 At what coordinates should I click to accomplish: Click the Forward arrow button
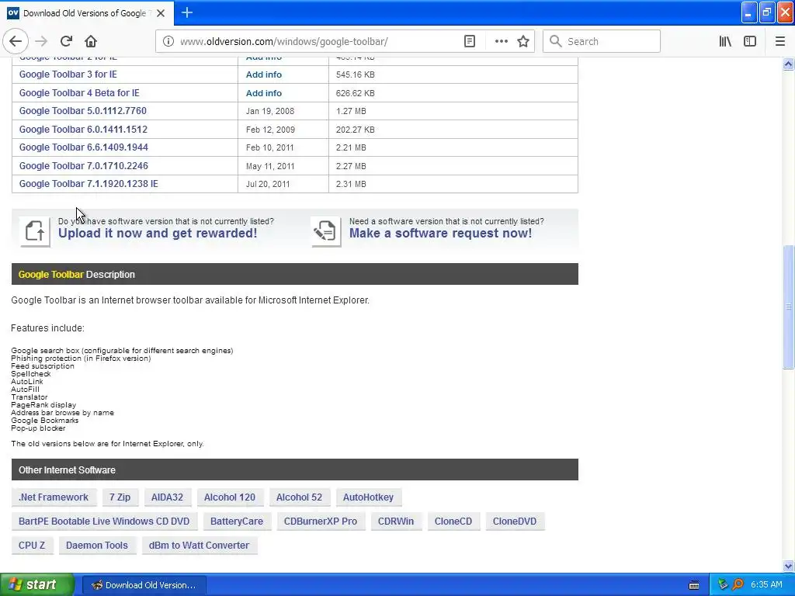(x=41, y=41)
